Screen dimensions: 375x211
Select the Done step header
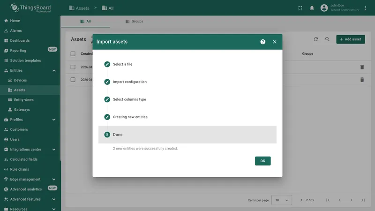(x=187, y=135)
